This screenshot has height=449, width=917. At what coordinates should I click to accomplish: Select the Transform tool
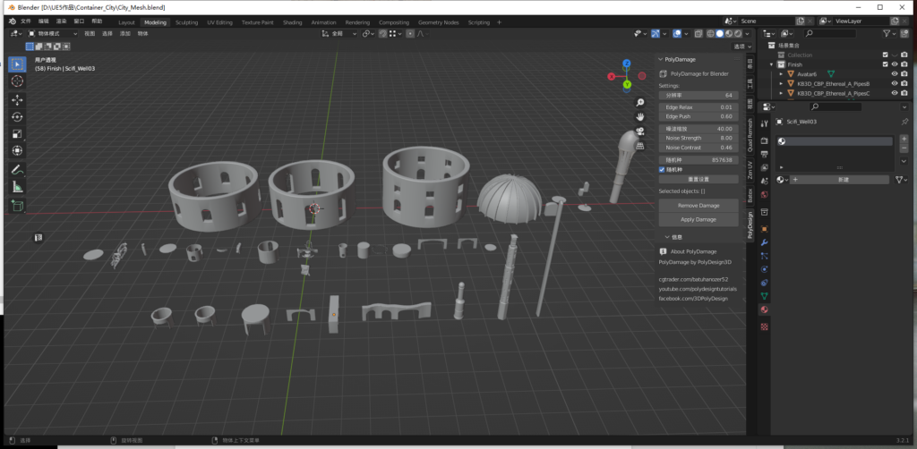tap(17, 150)
